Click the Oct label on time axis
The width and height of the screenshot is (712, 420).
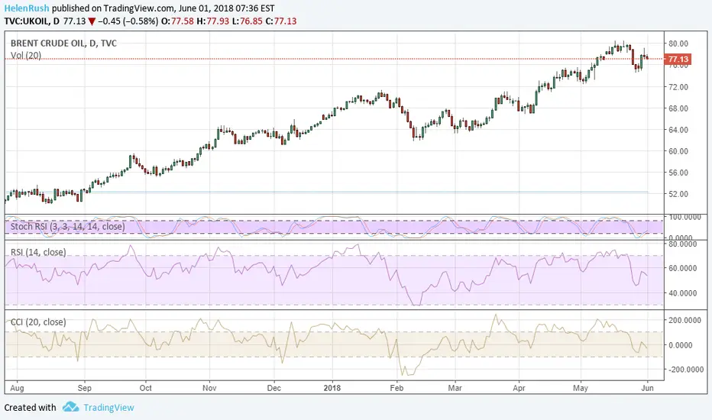coord(145,388)
